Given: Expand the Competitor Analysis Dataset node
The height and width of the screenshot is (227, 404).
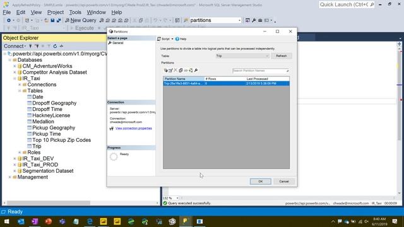Looking at the screenshot, I should 15,73.
